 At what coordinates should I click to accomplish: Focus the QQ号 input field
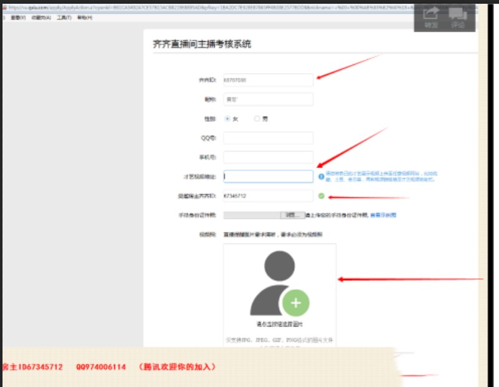[x=269, y=138]
